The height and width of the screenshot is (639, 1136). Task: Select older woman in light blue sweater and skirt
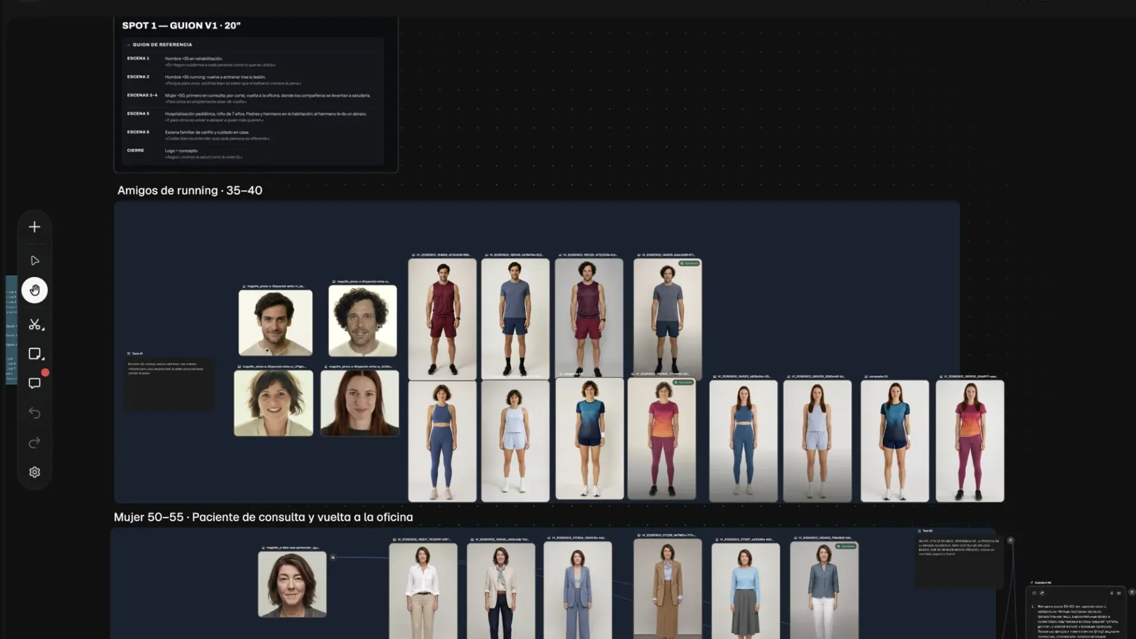pyautogui.click(x=745, y=592)
